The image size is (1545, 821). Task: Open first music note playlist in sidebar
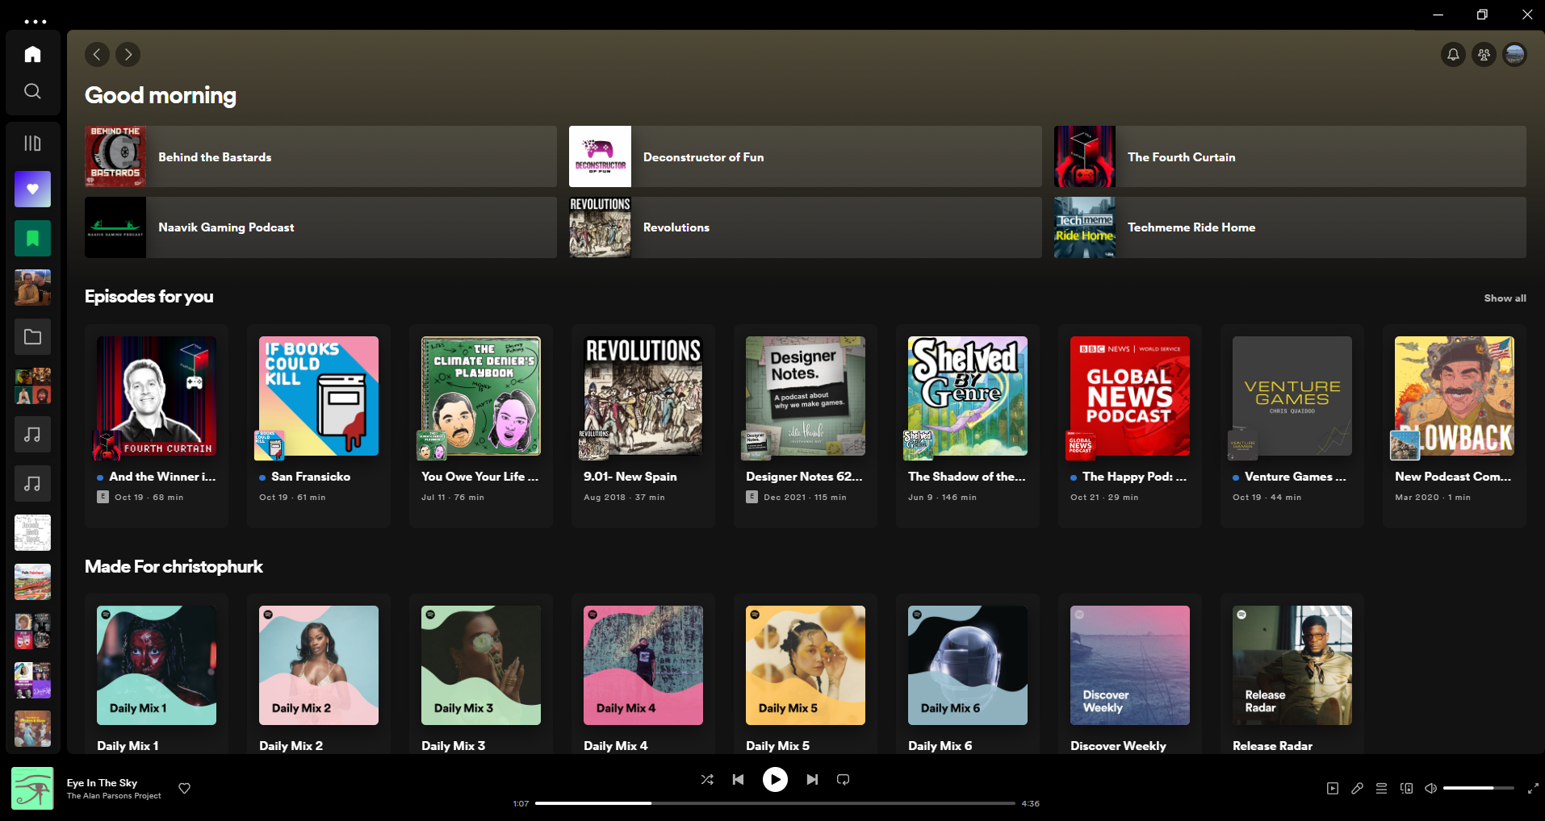32,435
